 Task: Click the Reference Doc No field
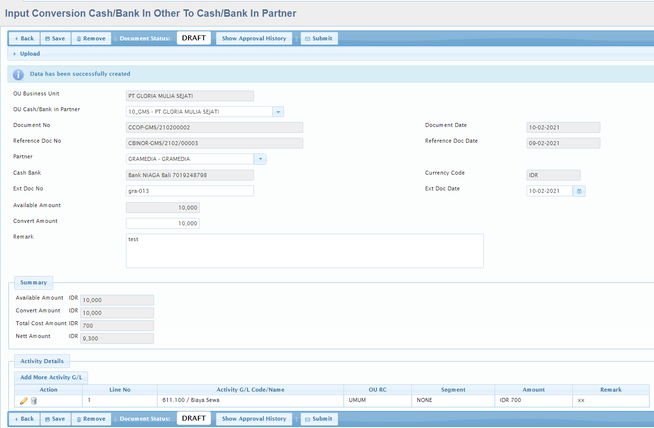click(215, 143)
